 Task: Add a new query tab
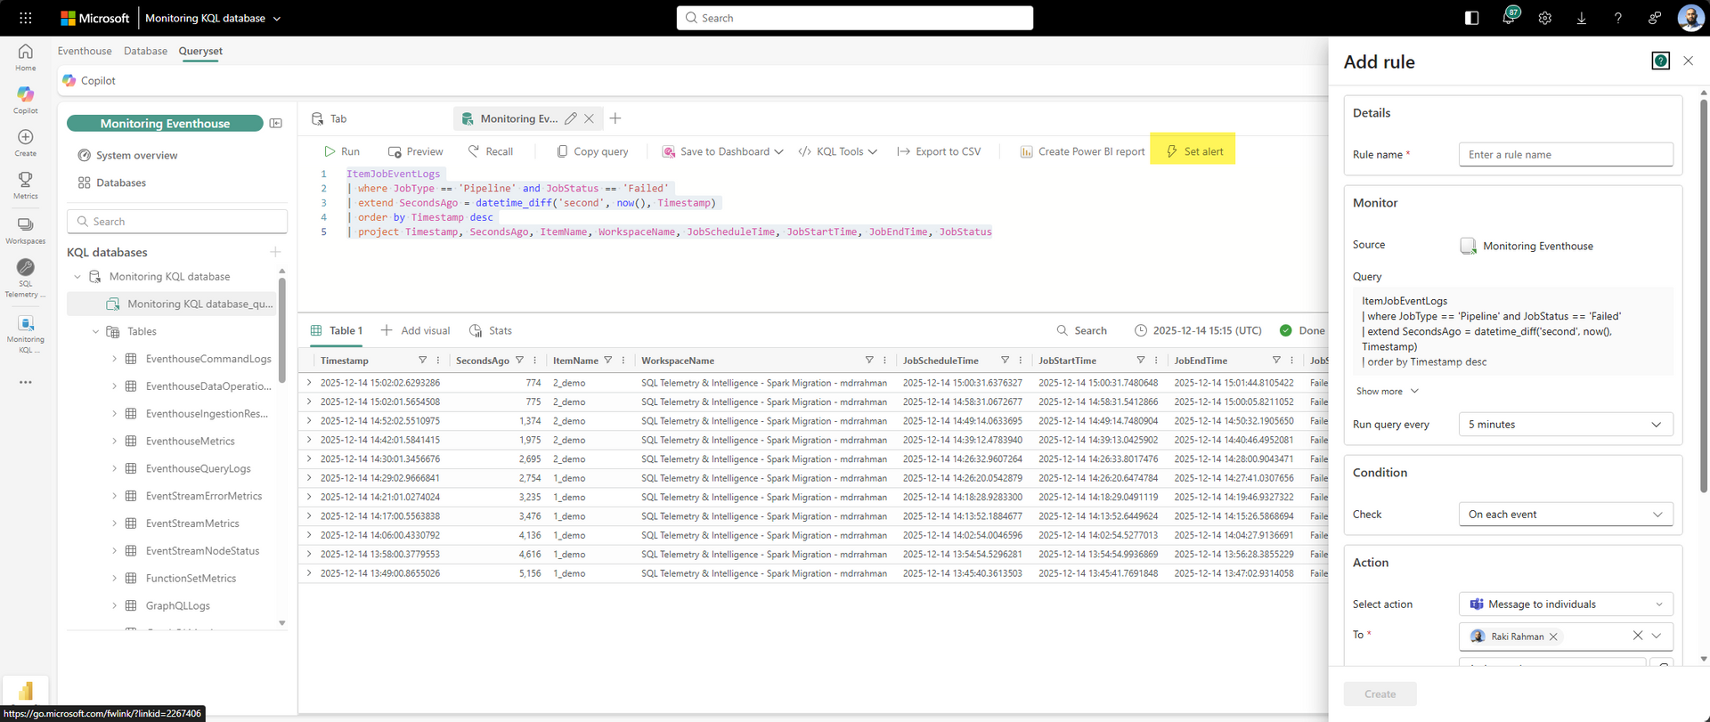pos(615,118)
